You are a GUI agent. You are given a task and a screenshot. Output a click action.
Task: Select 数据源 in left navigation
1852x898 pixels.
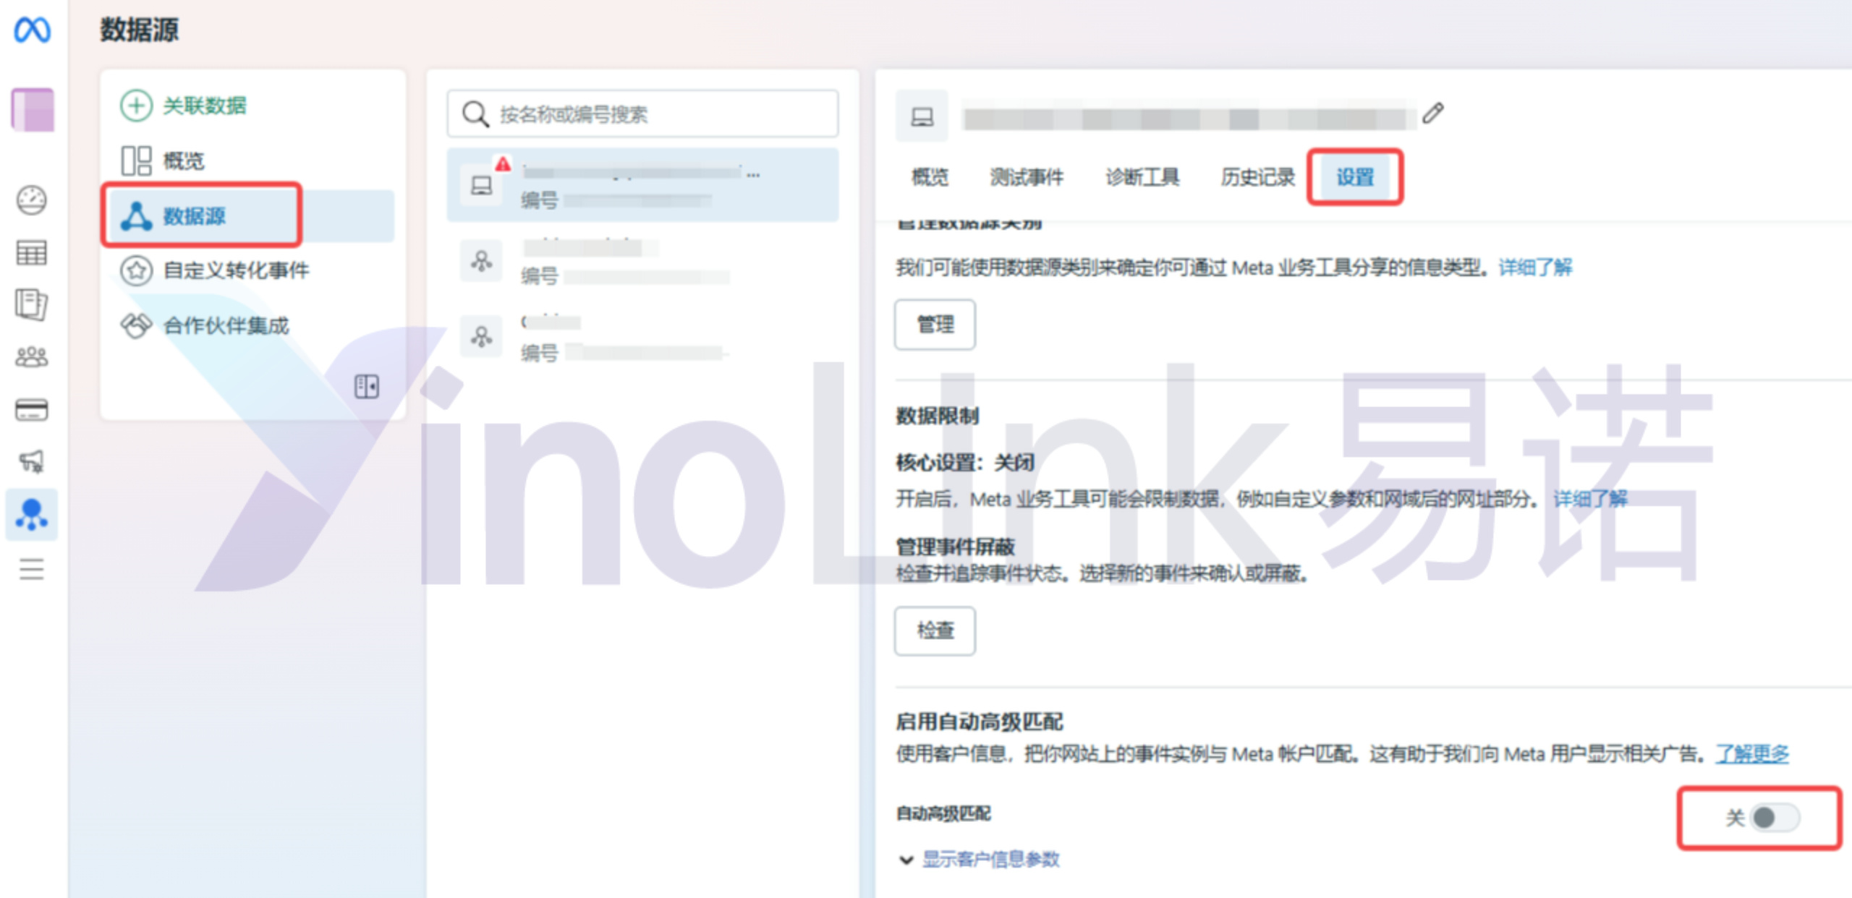tap(250, 215)
